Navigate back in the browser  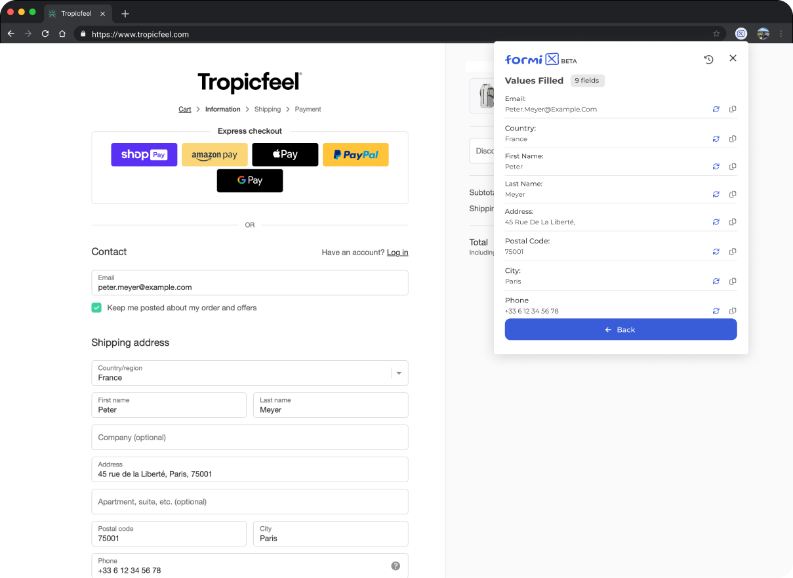10,33
